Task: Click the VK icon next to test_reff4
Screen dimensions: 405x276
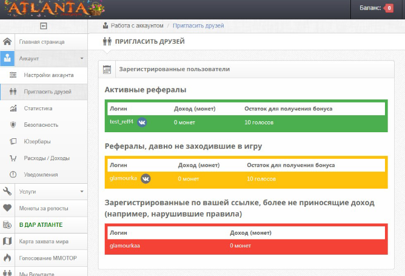Action: click(142, 122)
